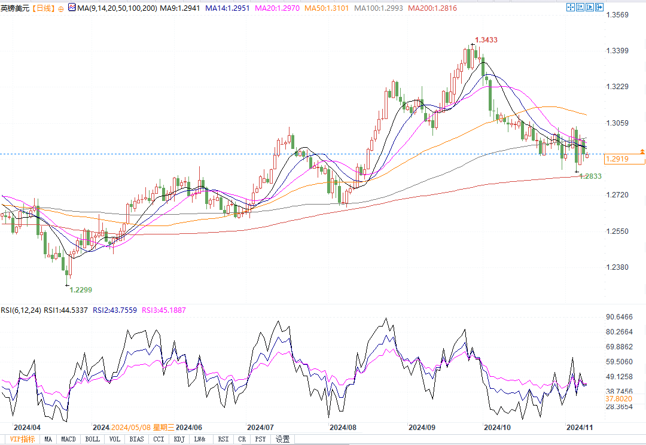The width and height of the screenshot is (646, 445).
Task: Open the 日线 timeframe selector
Action: [42, 8]
